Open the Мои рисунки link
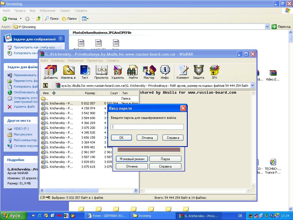This screenshot has height=220, width=293. [x=23, y=134]
